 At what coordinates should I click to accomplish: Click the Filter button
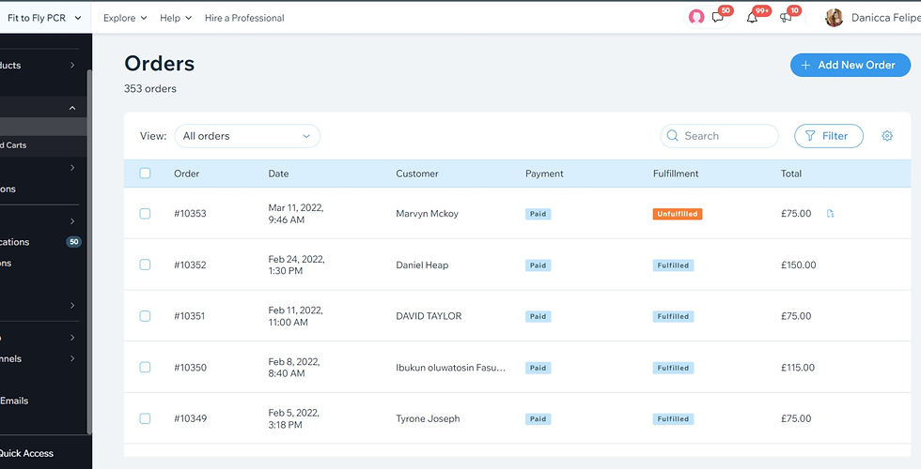click(829, 136)
